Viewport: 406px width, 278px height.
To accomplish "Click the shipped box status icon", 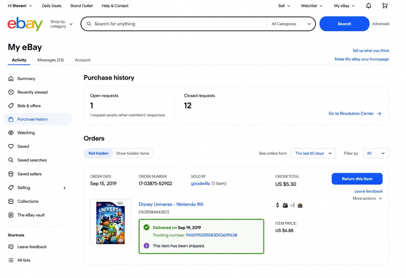I will 285,205.
